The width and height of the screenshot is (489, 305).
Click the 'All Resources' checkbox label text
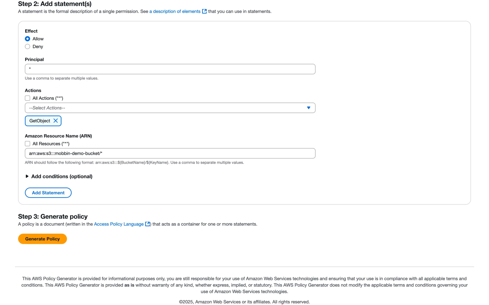51,144
